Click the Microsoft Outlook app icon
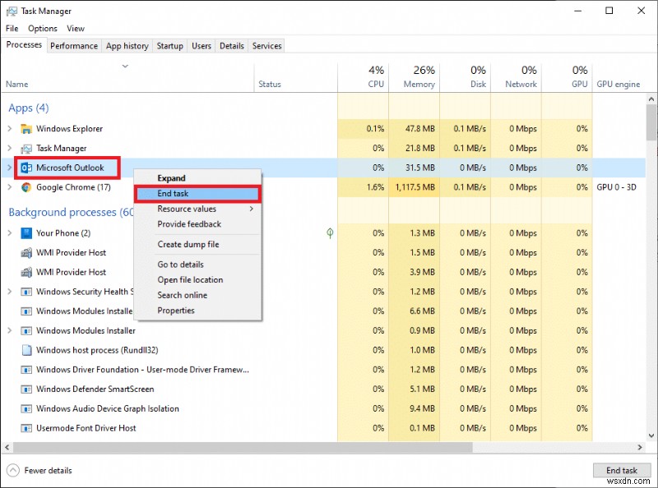Image resolution: width=658 pixels, height=488 pixels. click(x=28, y=168)
